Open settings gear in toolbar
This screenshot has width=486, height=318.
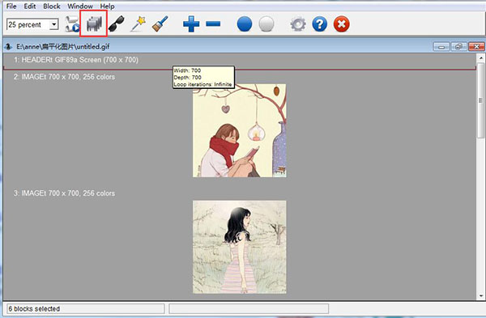pyautogui.click(x=298, y=24)
